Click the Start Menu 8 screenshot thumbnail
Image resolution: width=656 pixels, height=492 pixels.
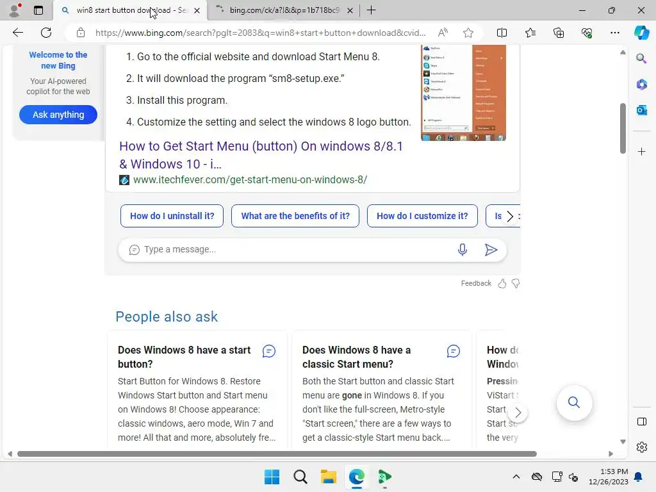463,93
